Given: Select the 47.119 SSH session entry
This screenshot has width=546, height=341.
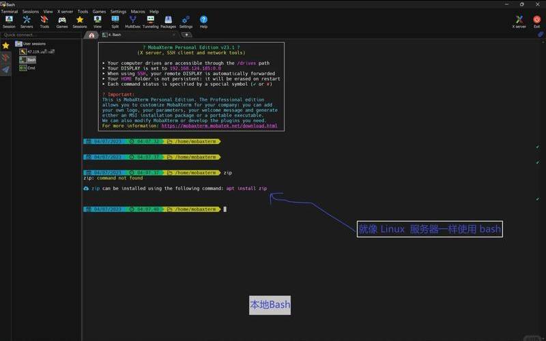Looking at the screenshot, I should tap(37, 52).
